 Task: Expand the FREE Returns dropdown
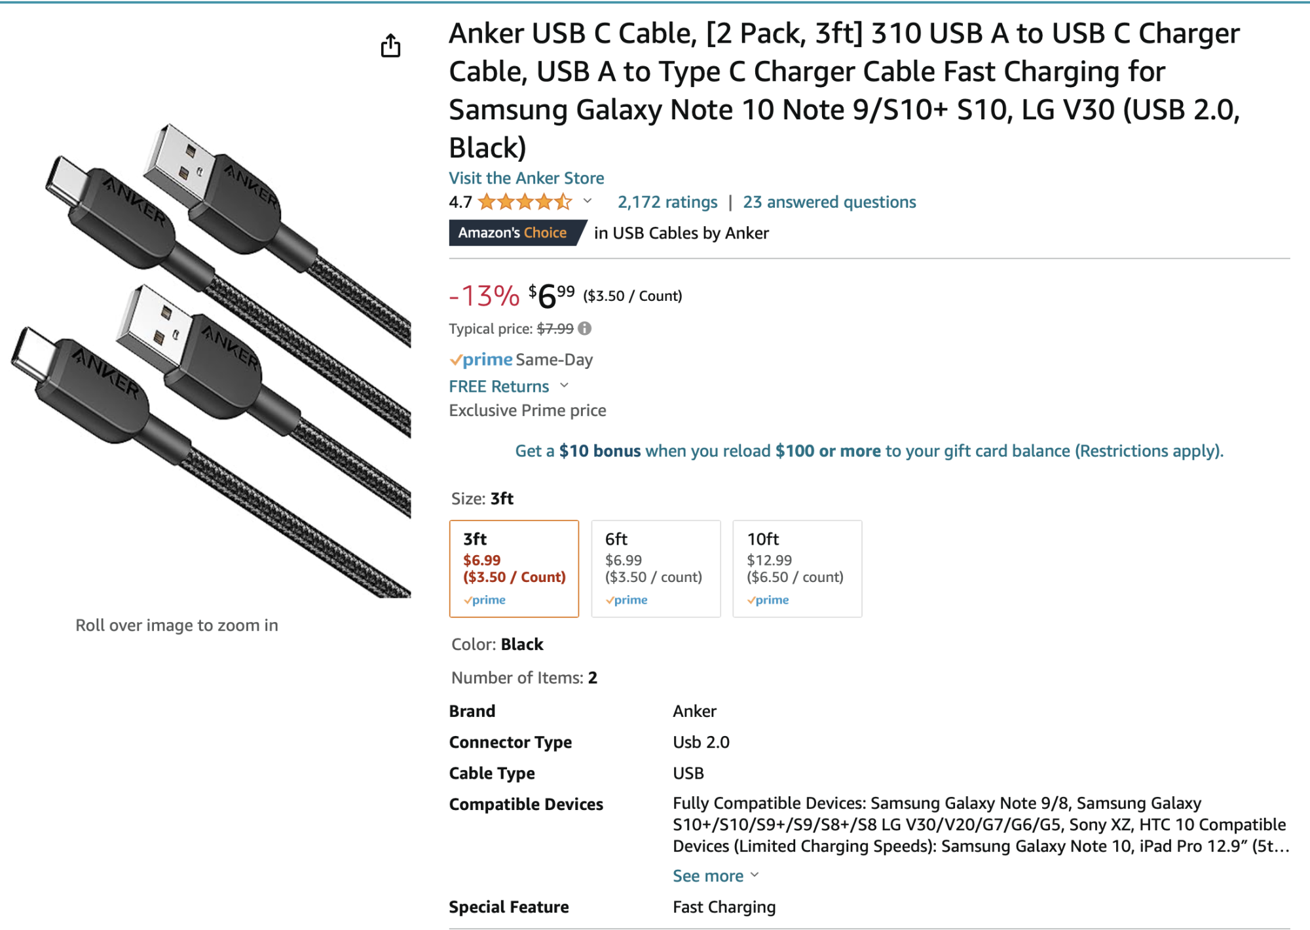(x=565, y=386)
